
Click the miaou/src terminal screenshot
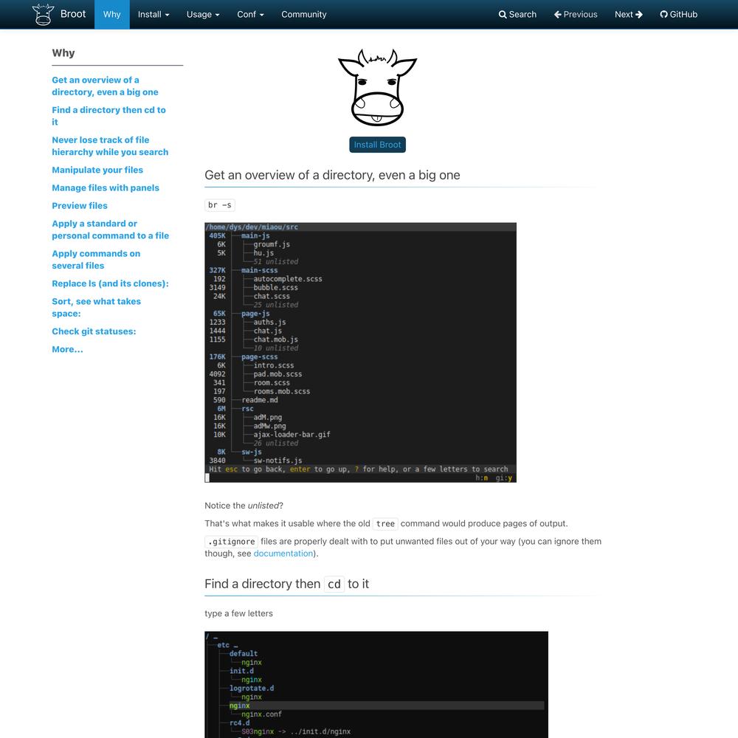click(361, 353)
